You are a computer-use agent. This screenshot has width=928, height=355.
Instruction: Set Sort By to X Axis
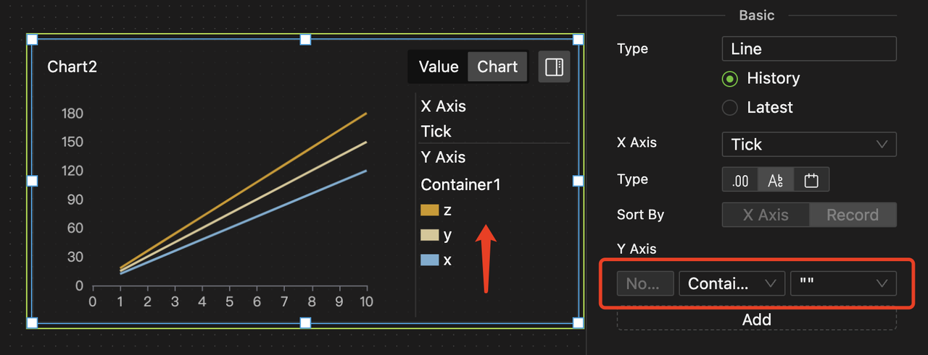coord(765,215)
